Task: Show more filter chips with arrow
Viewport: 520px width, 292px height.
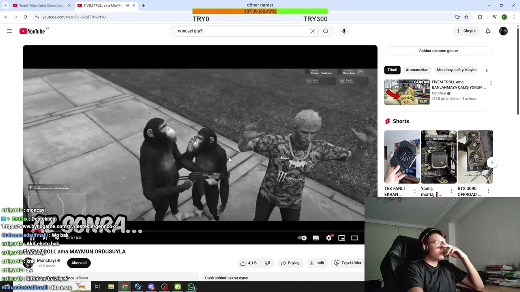Action: tap(486, 70)
